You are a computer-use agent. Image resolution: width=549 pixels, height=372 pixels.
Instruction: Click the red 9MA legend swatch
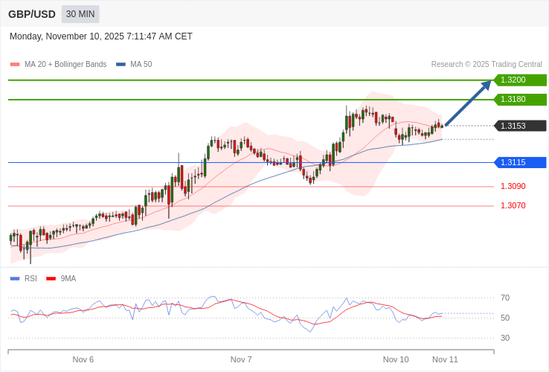point(51,279)
